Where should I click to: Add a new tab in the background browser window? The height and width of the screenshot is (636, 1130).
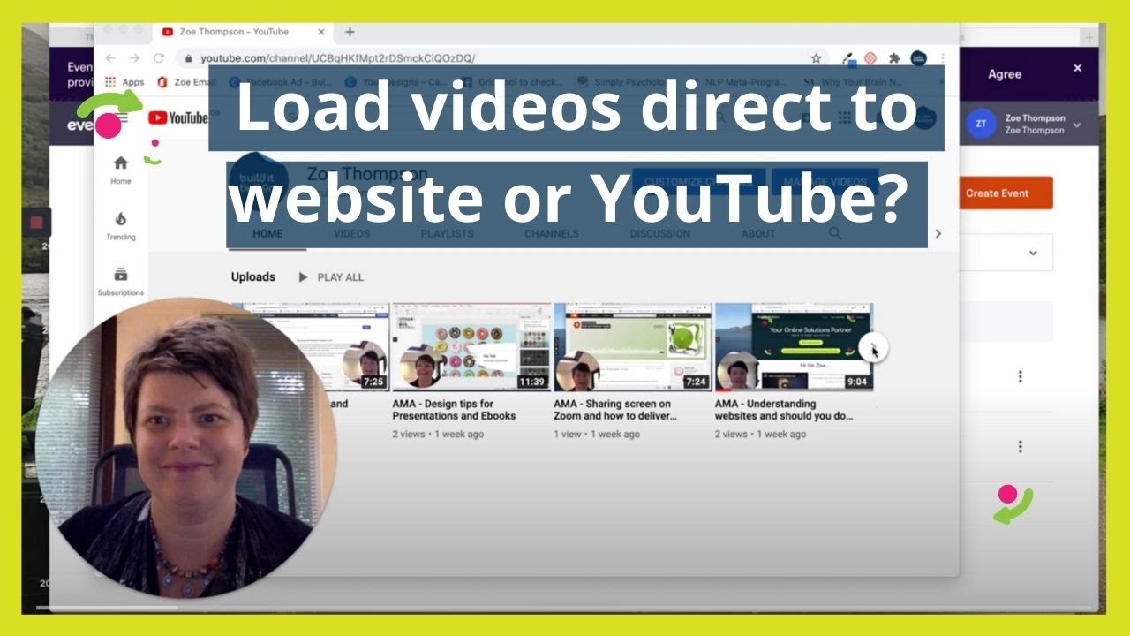tap(1089, 37)
